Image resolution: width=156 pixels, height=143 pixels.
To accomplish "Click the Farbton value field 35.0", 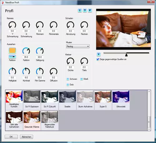I will (26, 57).
